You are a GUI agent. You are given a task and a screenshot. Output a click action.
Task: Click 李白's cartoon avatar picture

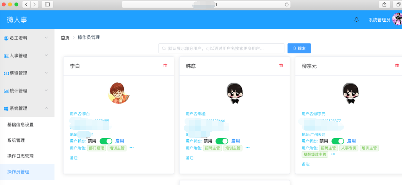[119, 93]
